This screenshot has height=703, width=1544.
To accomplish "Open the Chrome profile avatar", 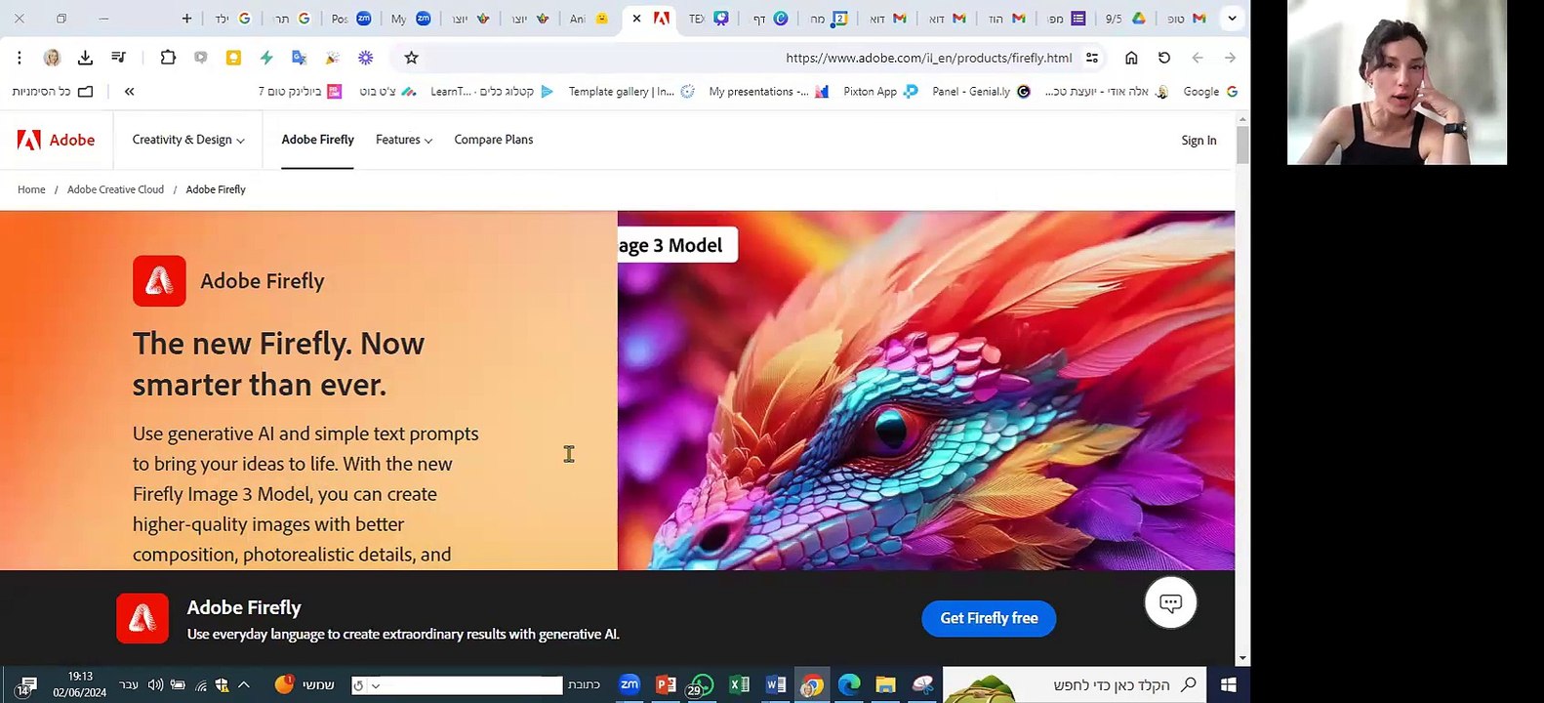I will (x=52, y=58).
